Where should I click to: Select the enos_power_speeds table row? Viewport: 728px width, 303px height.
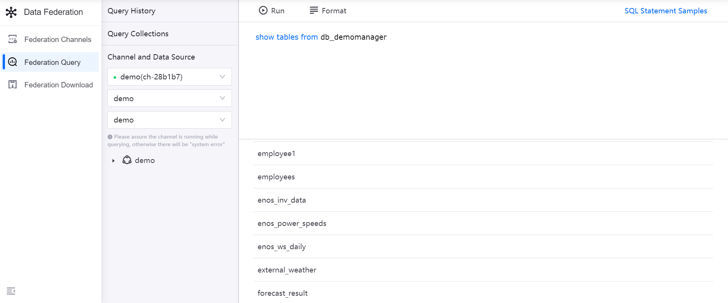tap(292, 223)
